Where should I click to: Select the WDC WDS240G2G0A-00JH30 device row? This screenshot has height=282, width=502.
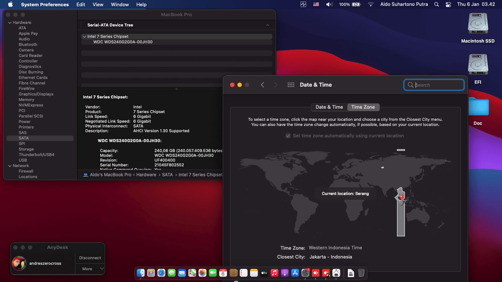[177, 42]
